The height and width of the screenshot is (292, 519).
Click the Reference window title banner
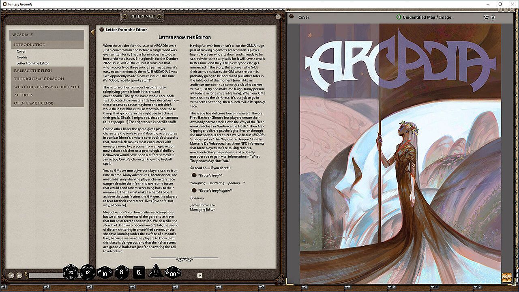[x=142, y=16]
